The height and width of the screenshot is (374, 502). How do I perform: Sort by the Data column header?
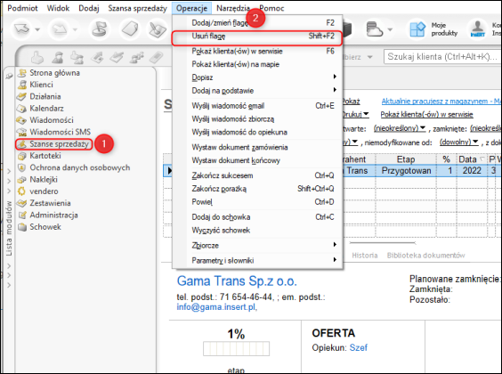tap(471, 159)
